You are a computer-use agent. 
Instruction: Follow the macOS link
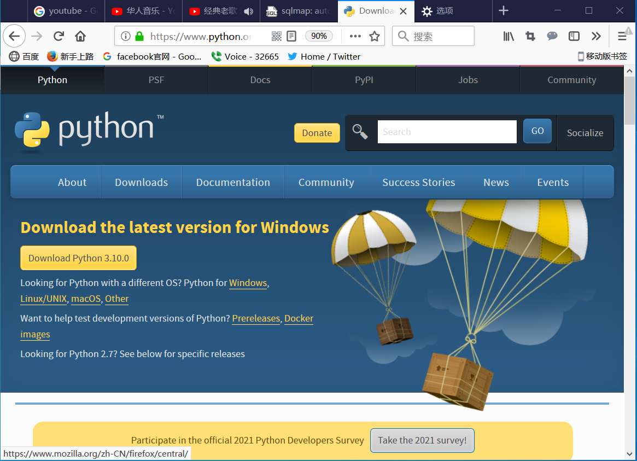[x=86, y=299]
